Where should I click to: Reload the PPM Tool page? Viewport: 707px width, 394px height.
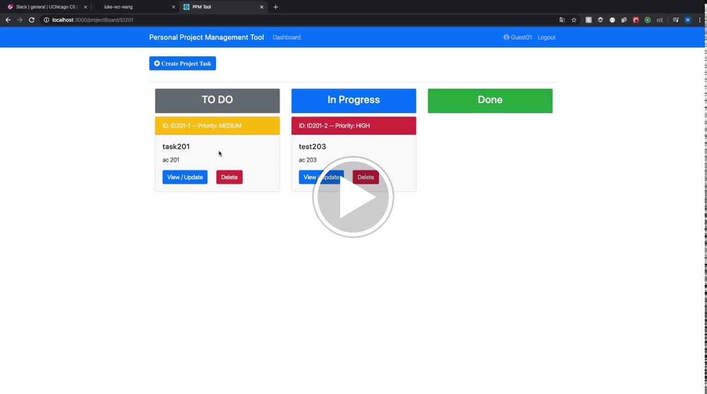point(31,19)
